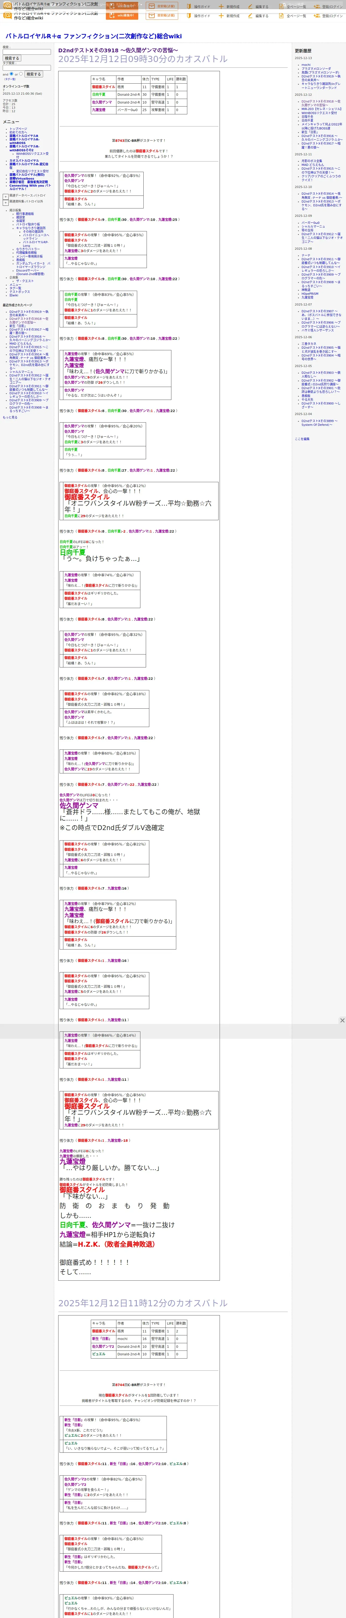Open '月影のボス全集' in update history

tap(312, 161)
